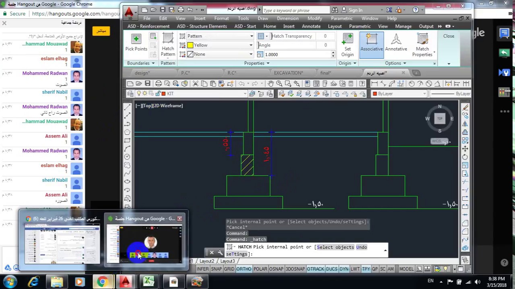The image size is (515, 289).
Task: Click the Help question mark toolbar icon
Action: tap(362, 83)
